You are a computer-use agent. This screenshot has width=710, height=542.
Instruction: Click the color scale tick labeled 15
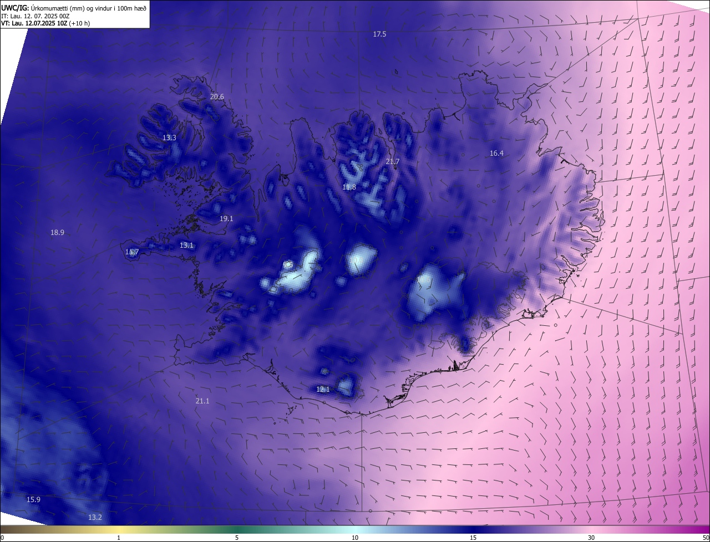point(473,538)
